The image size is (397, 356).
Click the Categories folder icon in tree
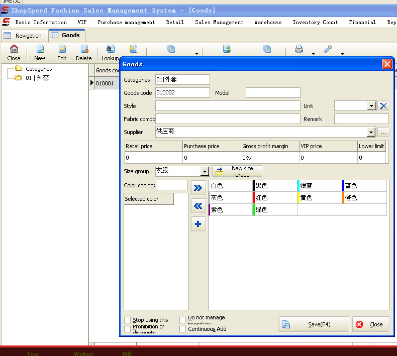(19, 68)
